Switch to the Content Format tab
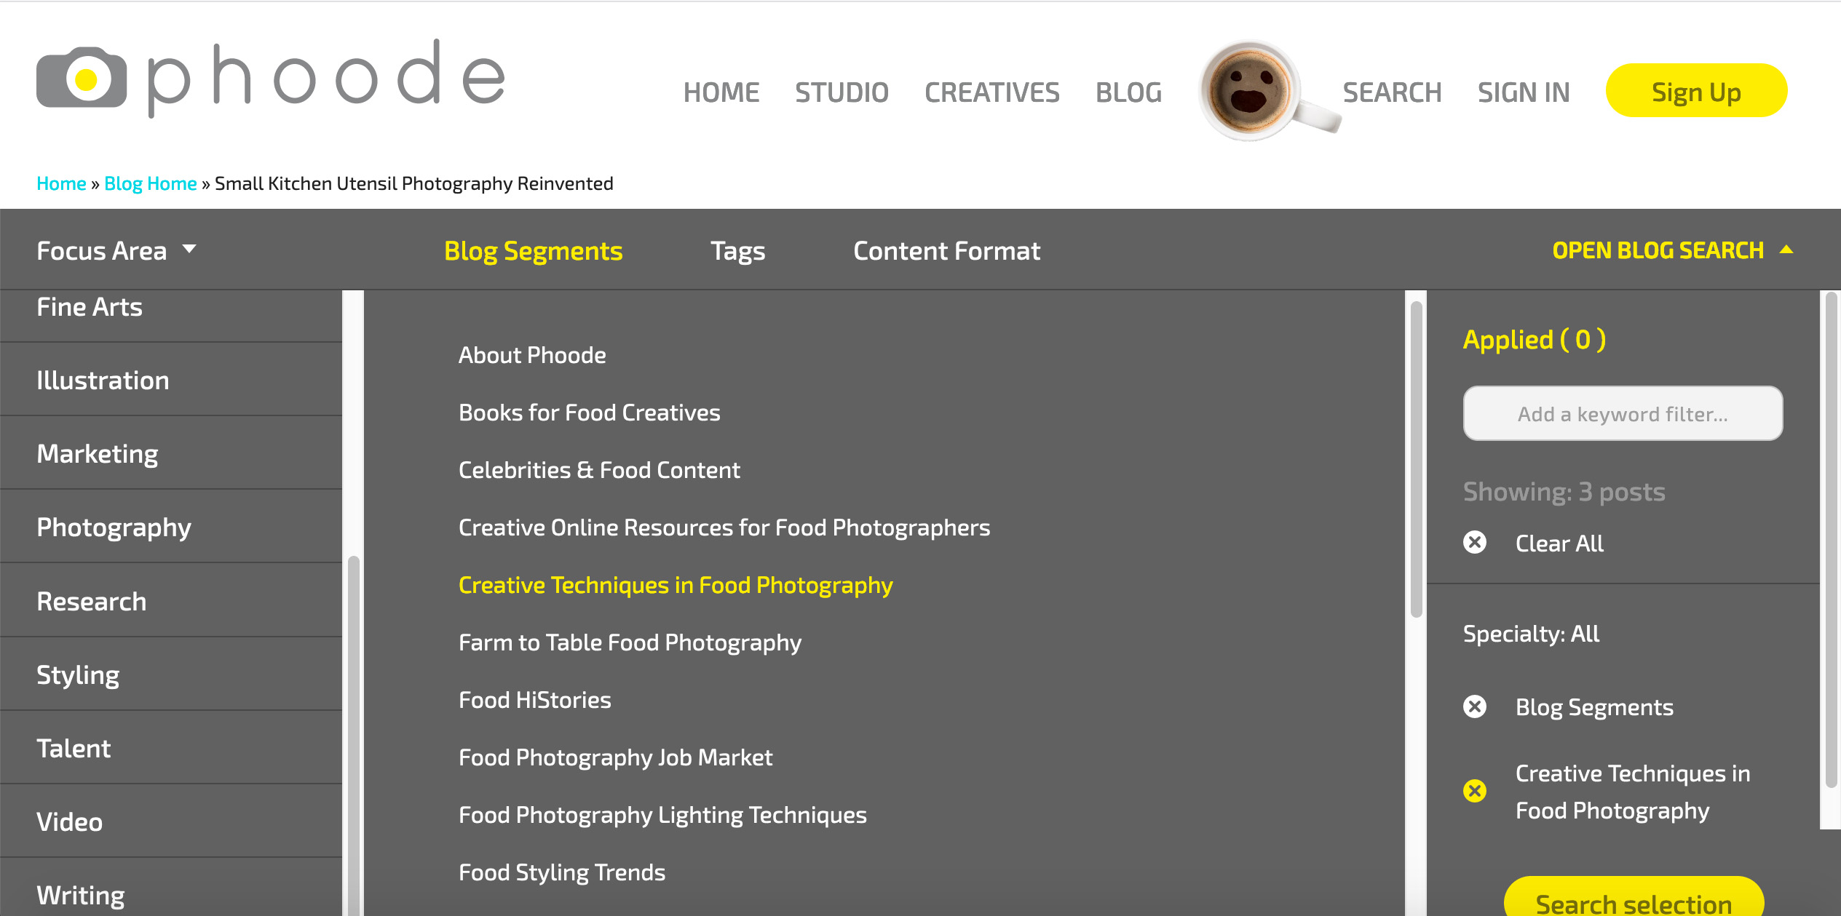The height and width of the screenshot is (916, 1841). click(946, 251)
